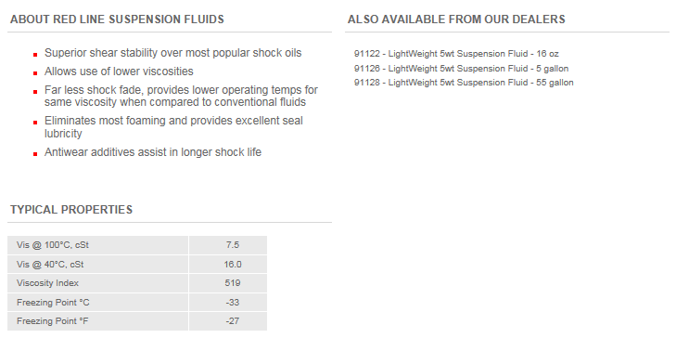Click the Superior shear stability bullet text

[x=172, y=53]
